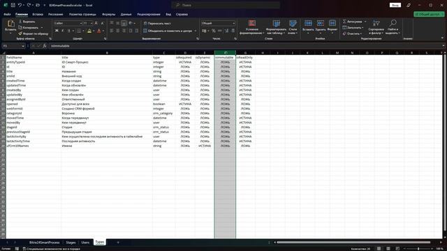Open Font group dialog launcher (Шрифт)

105,39
